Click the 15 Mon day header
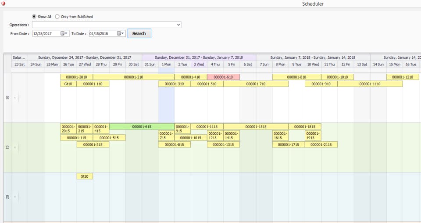Image resolution: width=421 pixels, height=223 pixels. tap(394, 65)
